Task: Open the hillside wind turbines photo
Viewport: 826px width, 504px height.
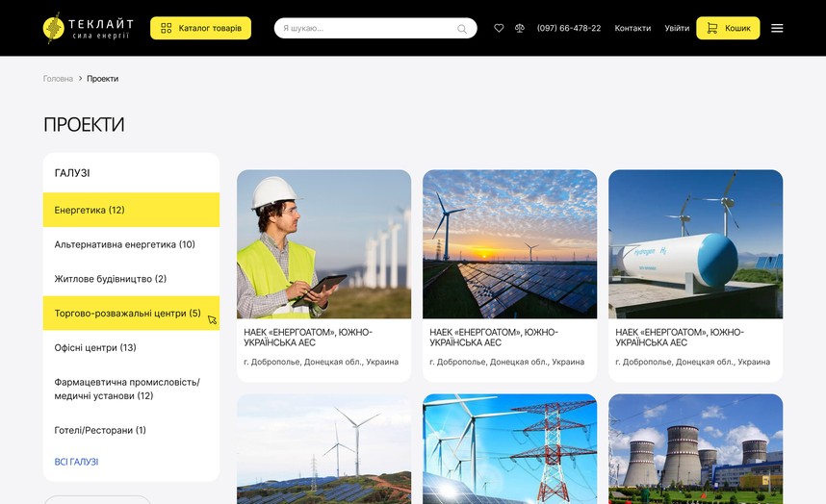Action: (324, 449)
